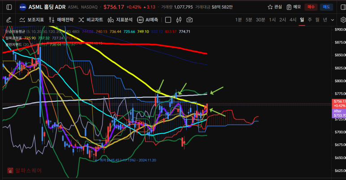Open 매매전략 trading strategy tool
Screen dimensions: 346x180
(61, 20)
